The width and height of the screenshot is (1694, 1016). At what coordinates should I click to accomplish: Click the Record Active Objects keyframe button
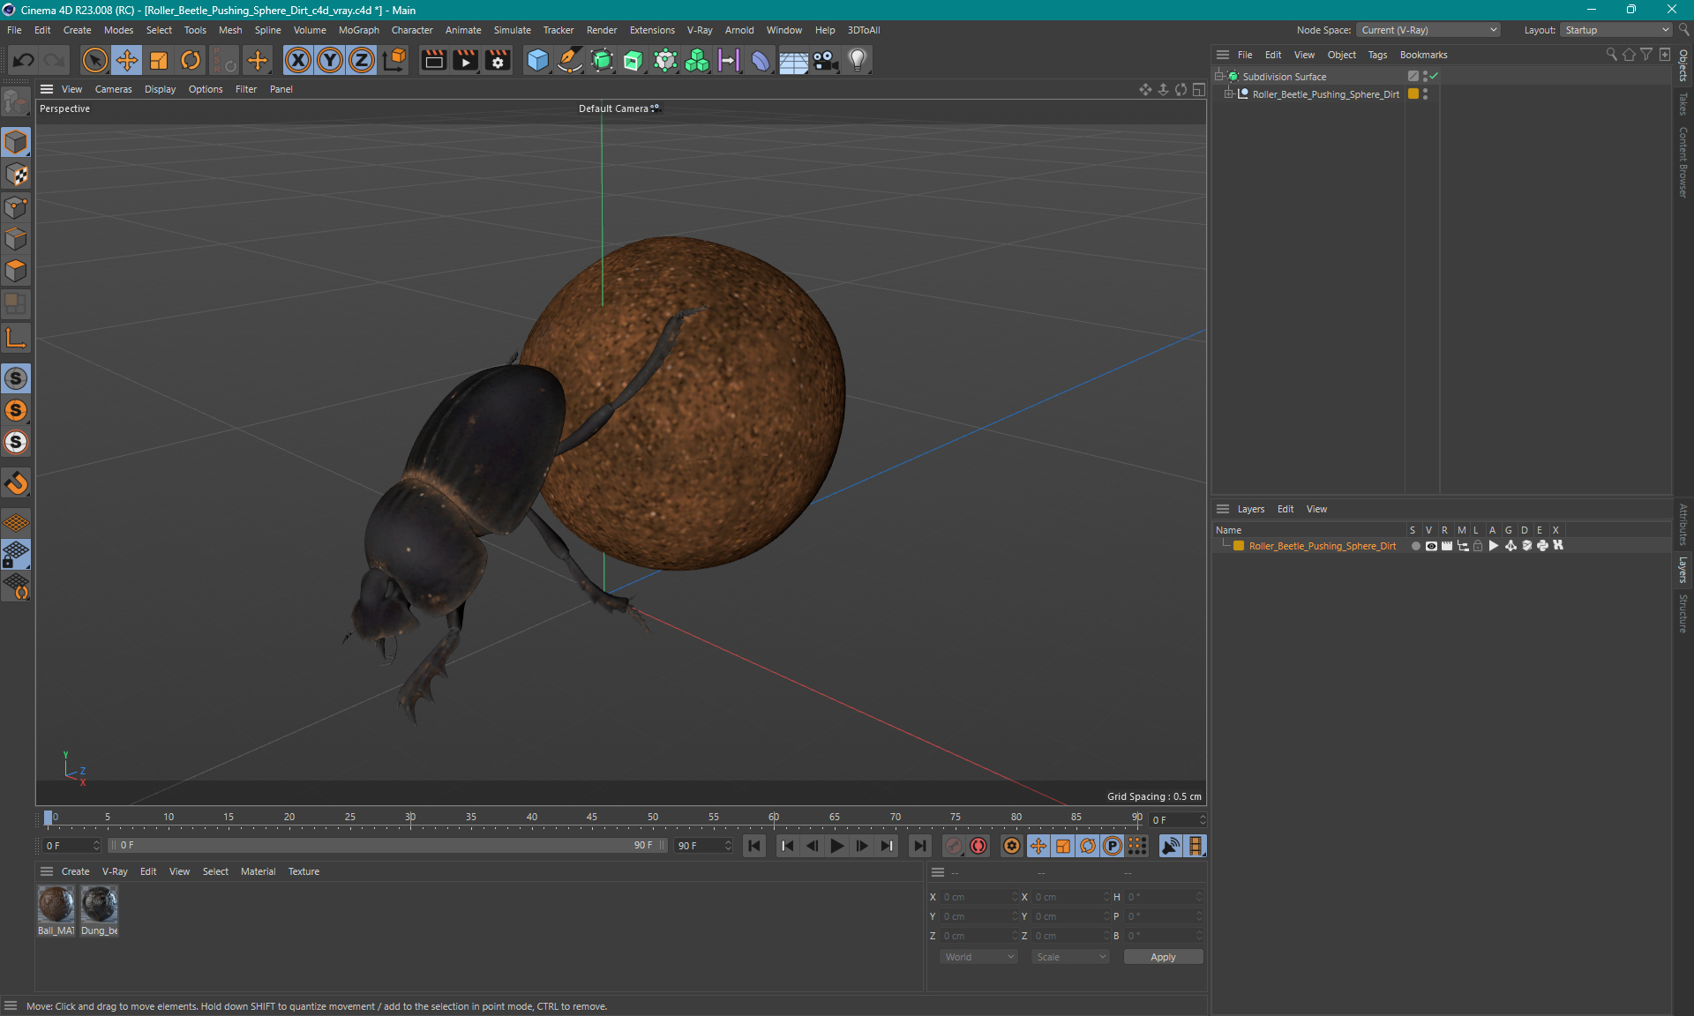[954, 846]
